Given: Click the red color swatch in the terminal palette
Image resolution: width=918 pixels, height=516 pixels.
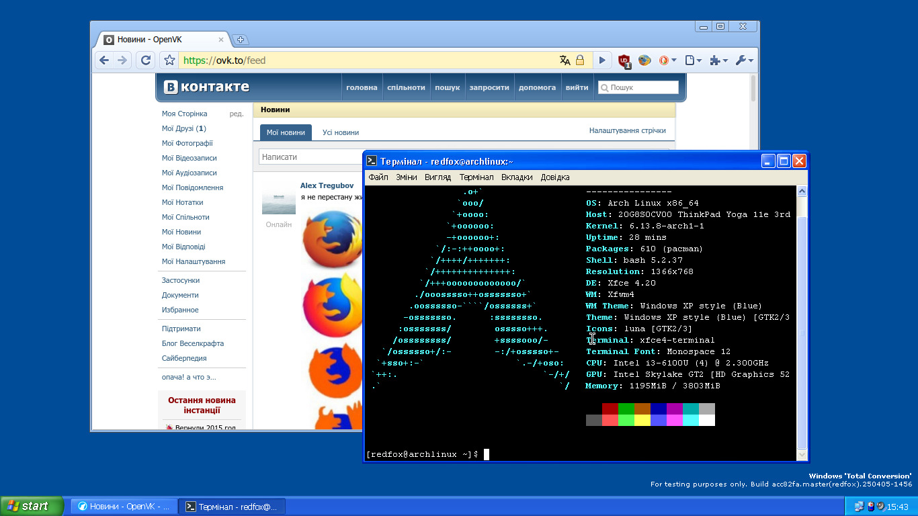Looking at the screenshot, I should point(610,408).
